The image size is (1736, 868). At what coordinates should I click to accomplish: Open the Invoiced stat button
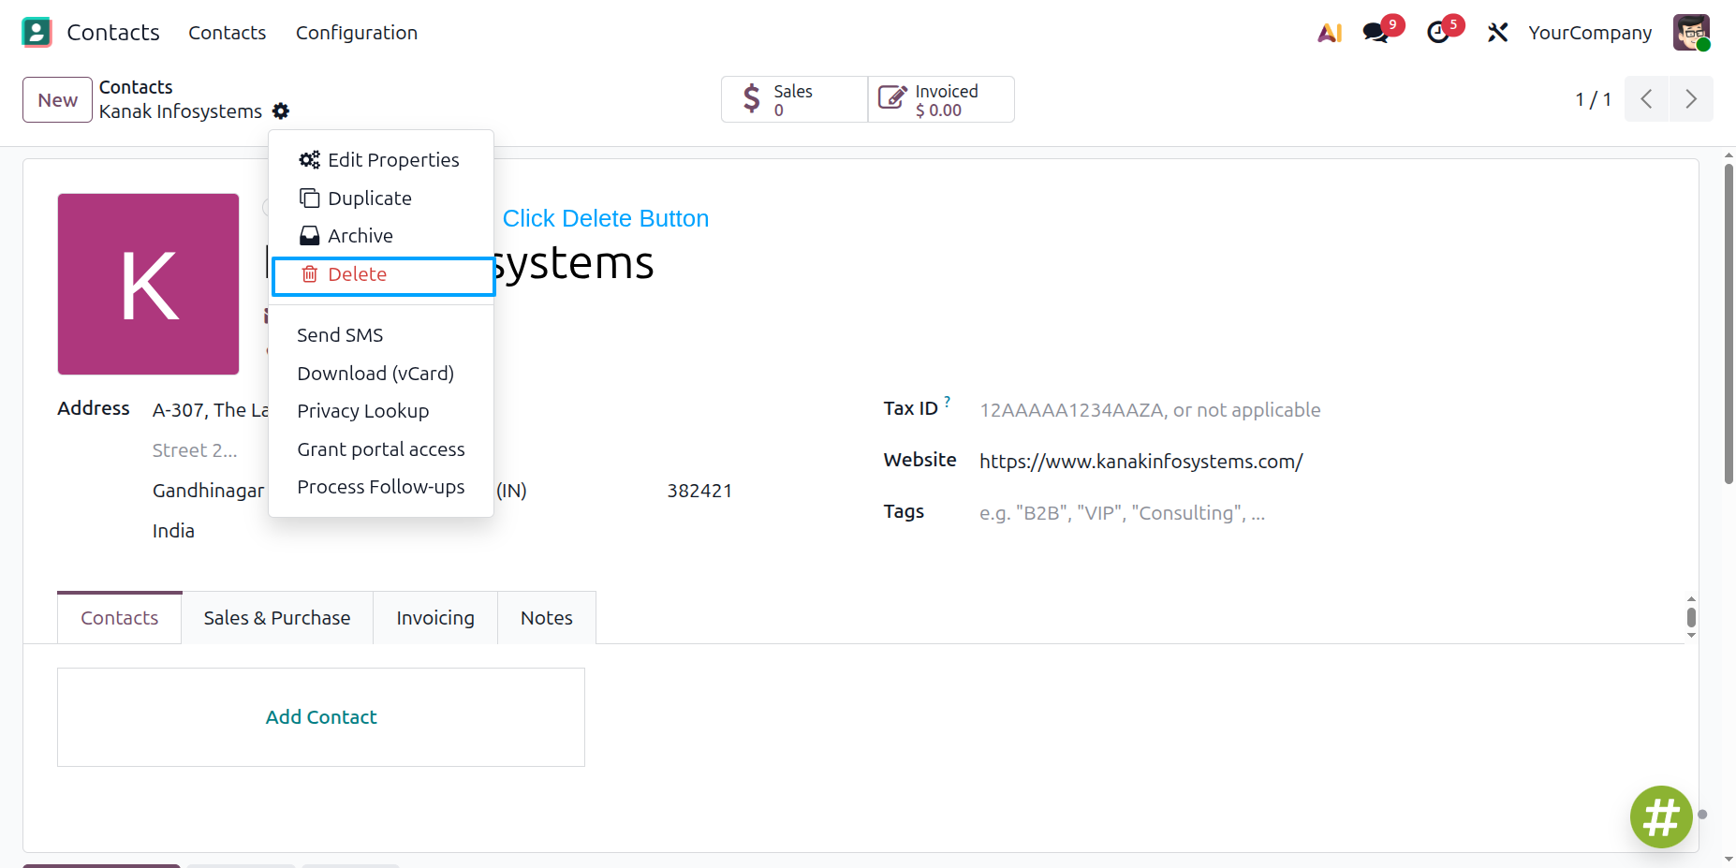[941, 99]
